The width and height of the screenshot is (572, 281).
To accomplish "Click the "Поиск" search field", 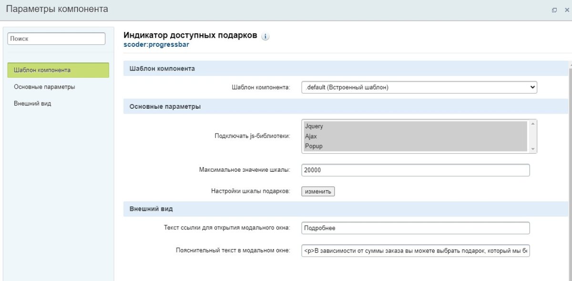I will [56, 38].
